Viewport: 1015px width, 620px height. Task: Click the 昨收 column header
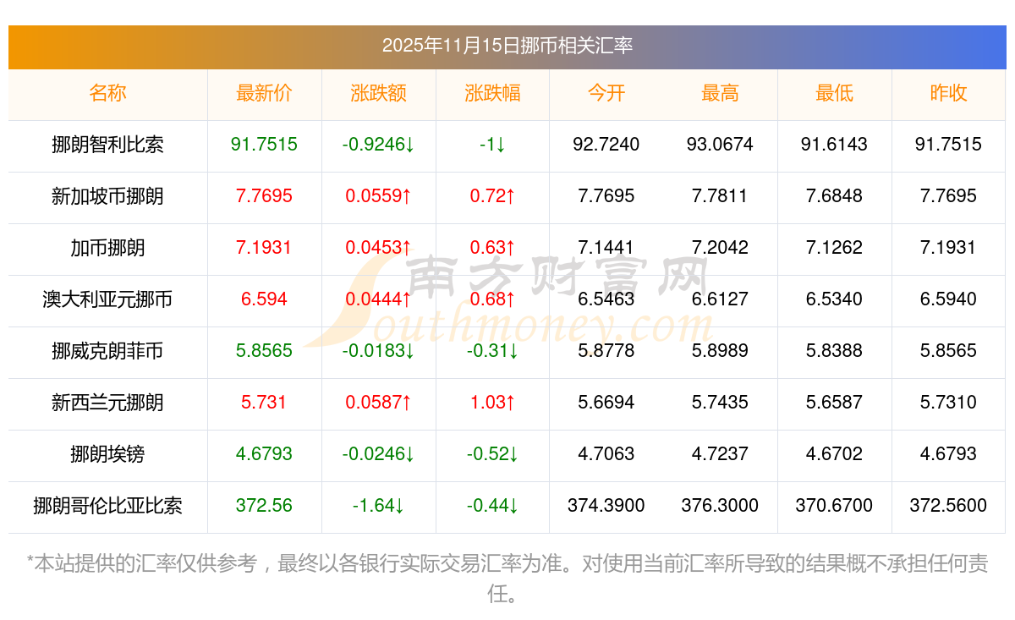point(948,93)
